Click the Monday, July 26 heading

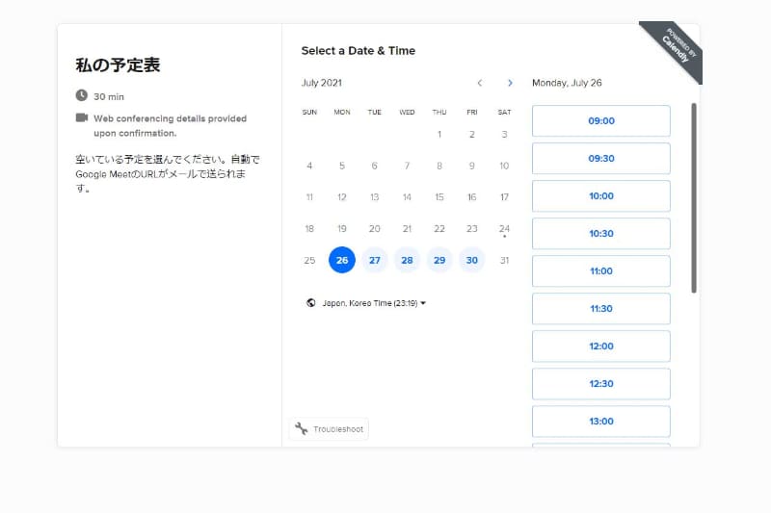pyautogui.click(x=567, y=83)
